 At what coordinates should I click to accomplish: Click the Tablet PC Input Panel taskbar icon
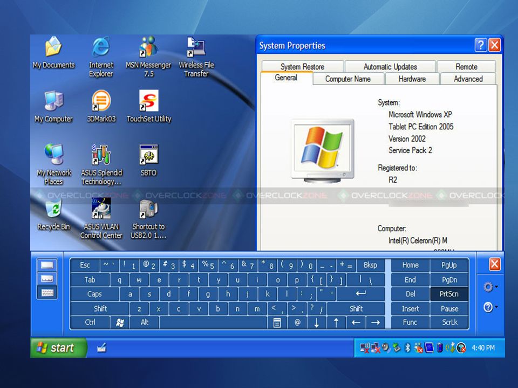[102, 348]
